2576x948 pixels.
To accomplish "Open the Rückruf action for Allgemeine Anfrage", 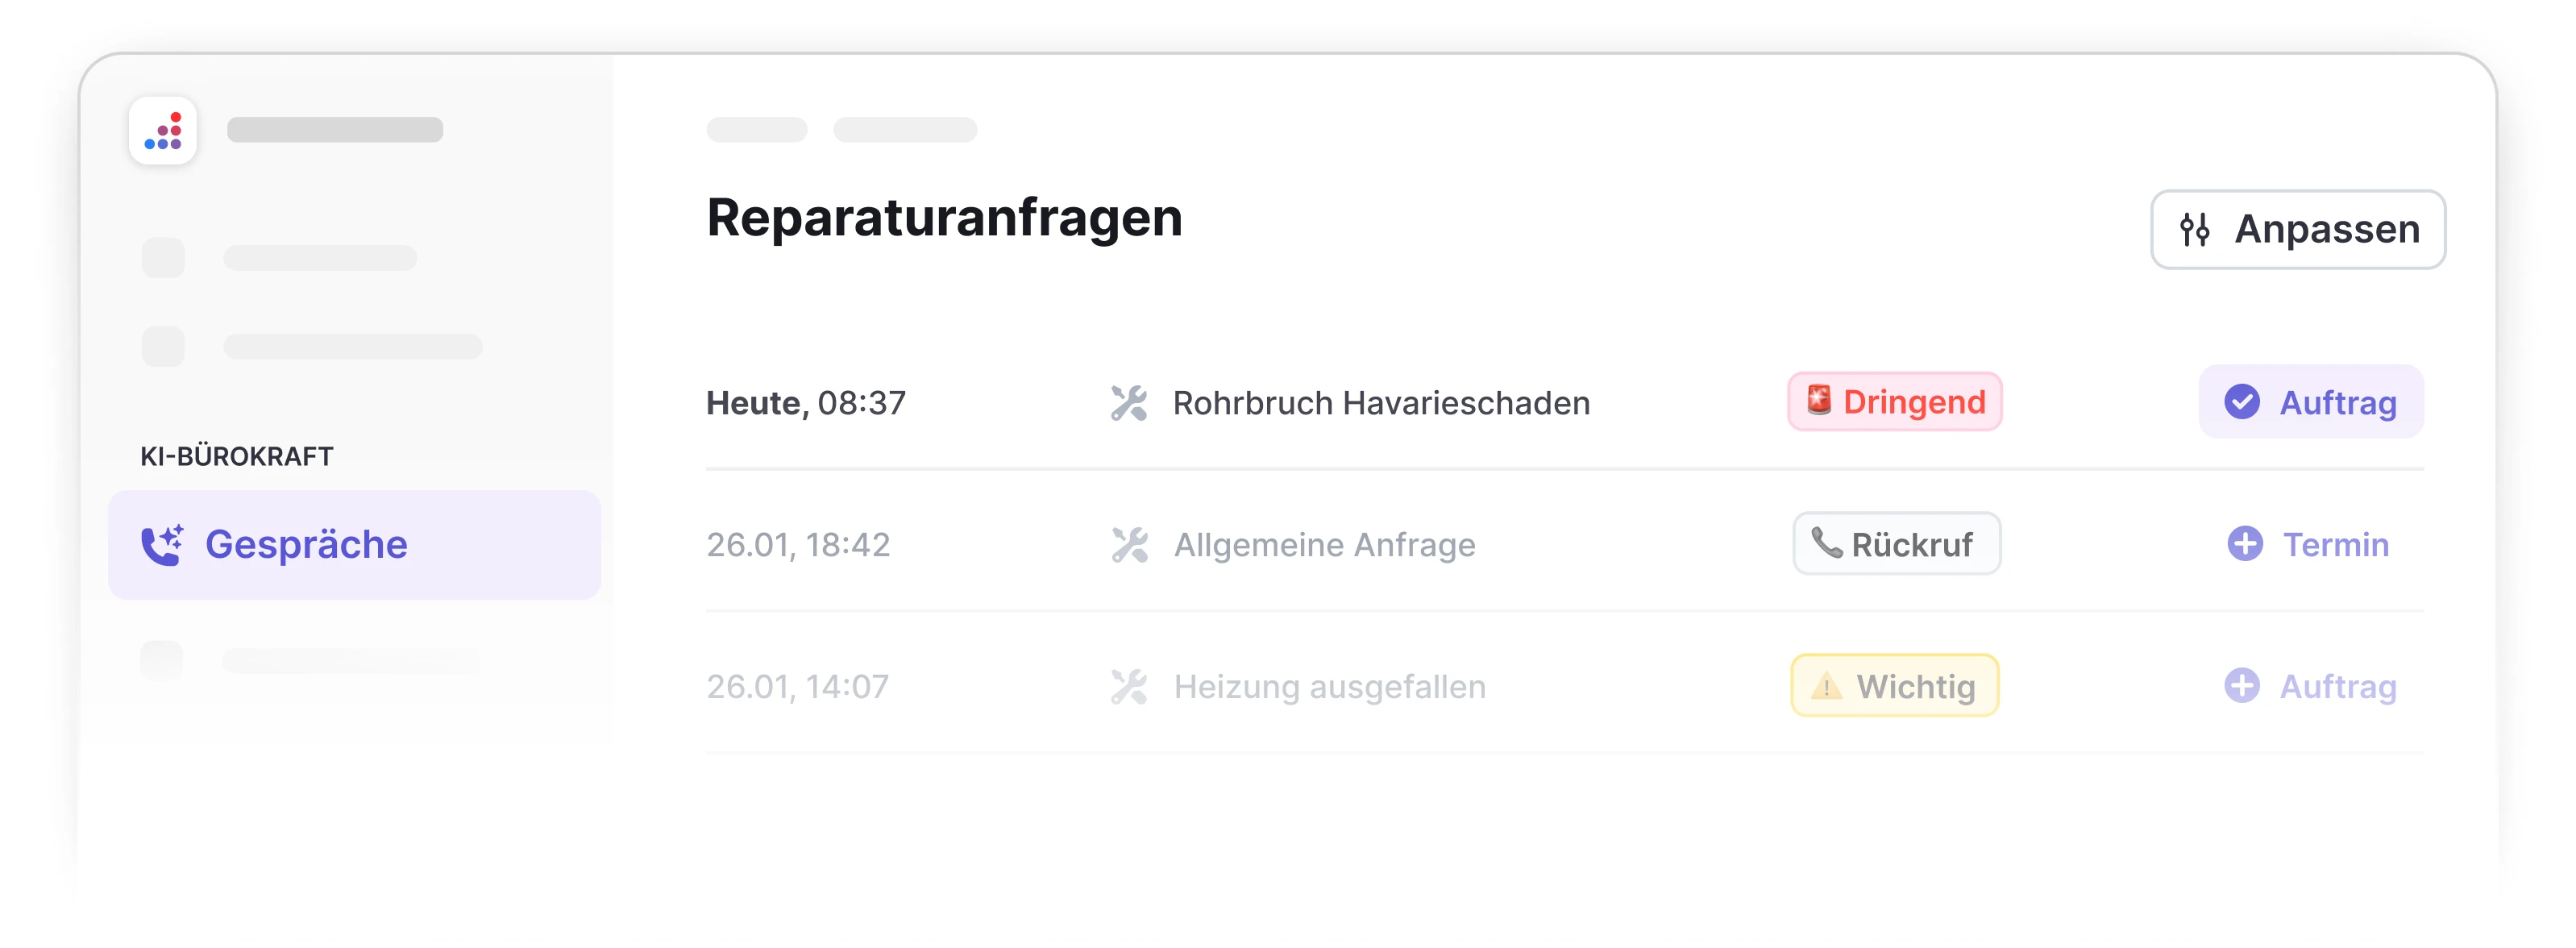I will click(1896, 544).
